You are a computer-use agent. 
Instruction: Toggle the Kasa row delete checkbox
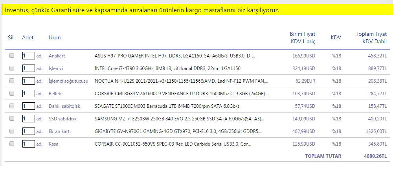click(x=12, y=144)
